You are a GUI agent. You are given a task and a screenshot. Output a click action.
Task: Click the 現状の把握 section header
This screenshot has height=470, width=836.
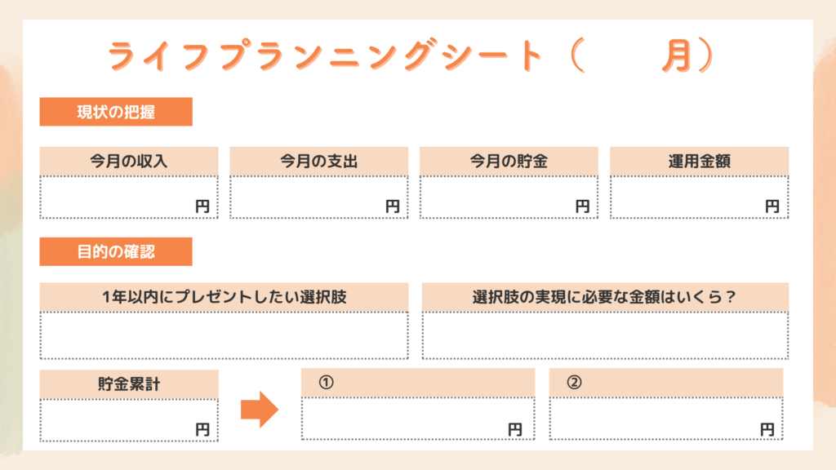tap(116, 113)
